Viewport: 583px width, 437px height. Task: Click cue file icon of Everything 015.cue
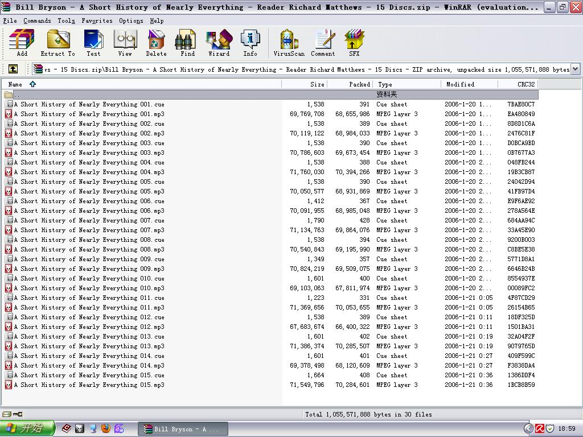click(8, 375)
